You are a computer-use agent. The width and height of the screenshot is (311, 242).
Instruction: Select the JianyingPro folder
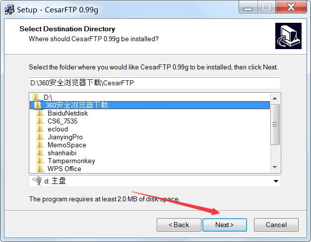(65, 137)
